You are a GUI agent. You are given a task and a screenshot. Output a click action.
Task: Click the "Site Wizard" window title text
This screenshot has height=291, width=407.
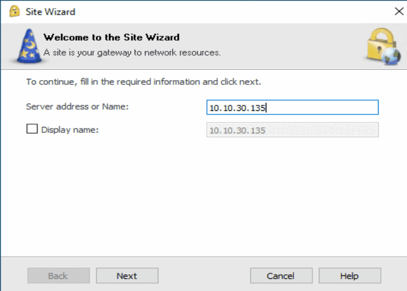50,12
